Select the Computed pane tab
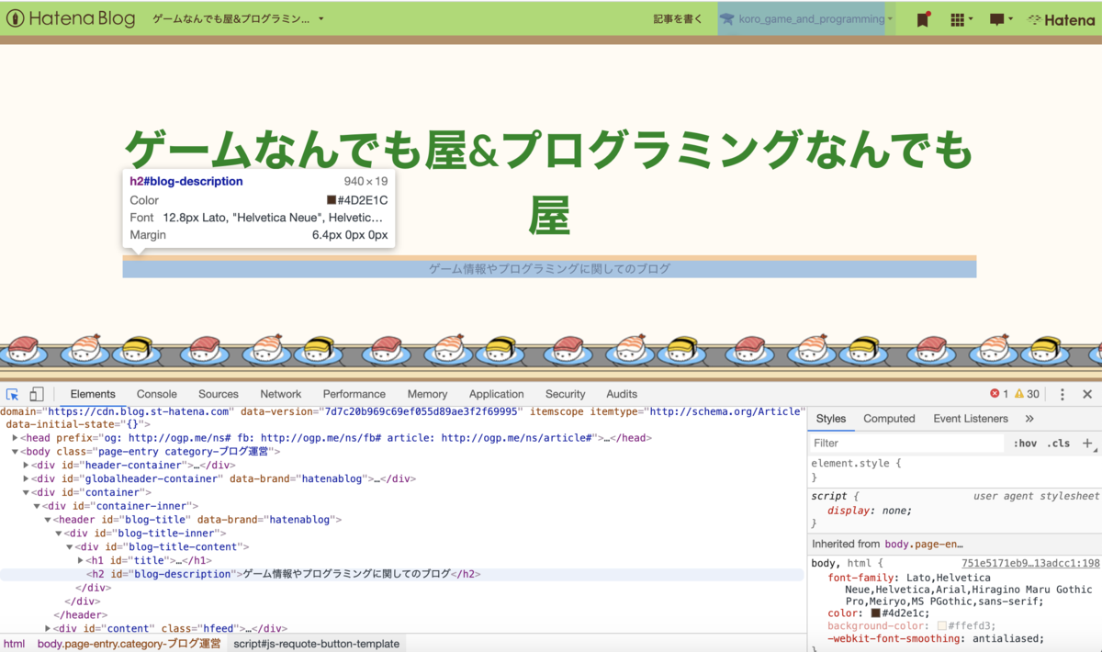Image resolution: width=1102 pixels, height=652 pixels. [889, 419]
